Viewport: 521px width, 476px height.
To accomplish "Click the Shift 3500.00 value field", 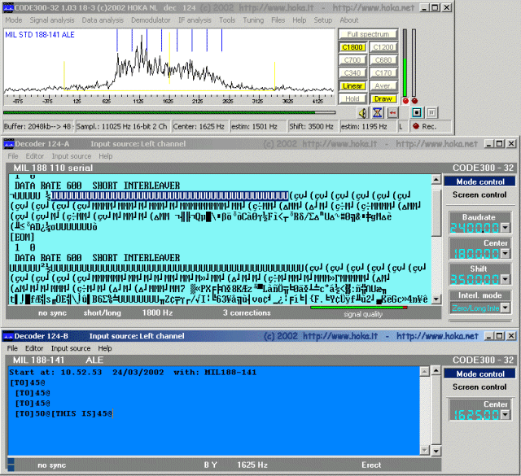I will pyautogui.click(x=475, y=280).
